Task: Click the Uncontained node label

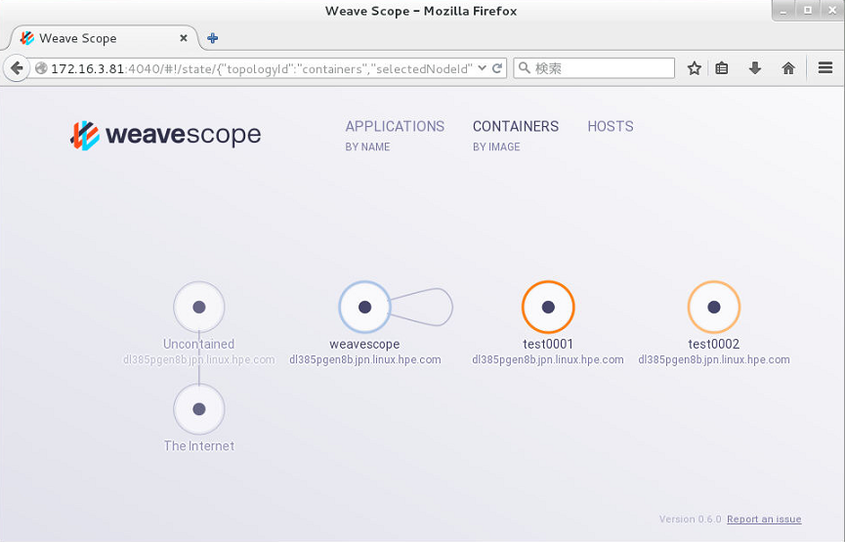Action: [x=199, y=344]
